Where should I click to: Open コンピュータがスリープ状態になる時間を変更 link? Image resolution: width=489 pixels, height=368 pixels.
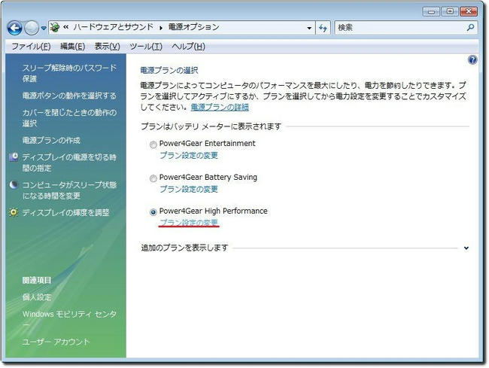tap(69, 190)
